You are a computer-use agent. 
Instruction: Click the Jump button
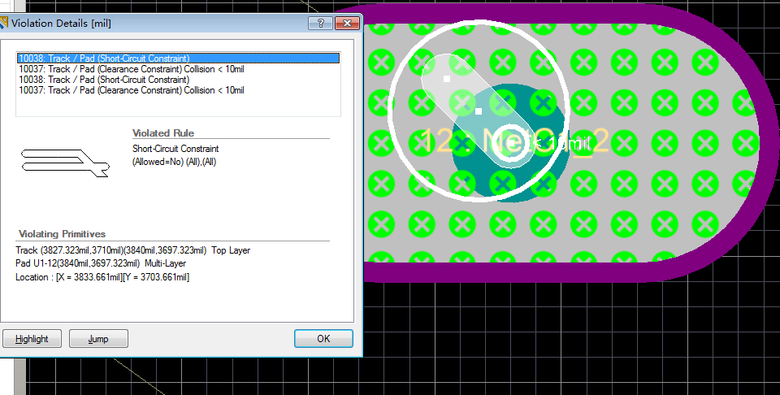click(x=98, y=339)
